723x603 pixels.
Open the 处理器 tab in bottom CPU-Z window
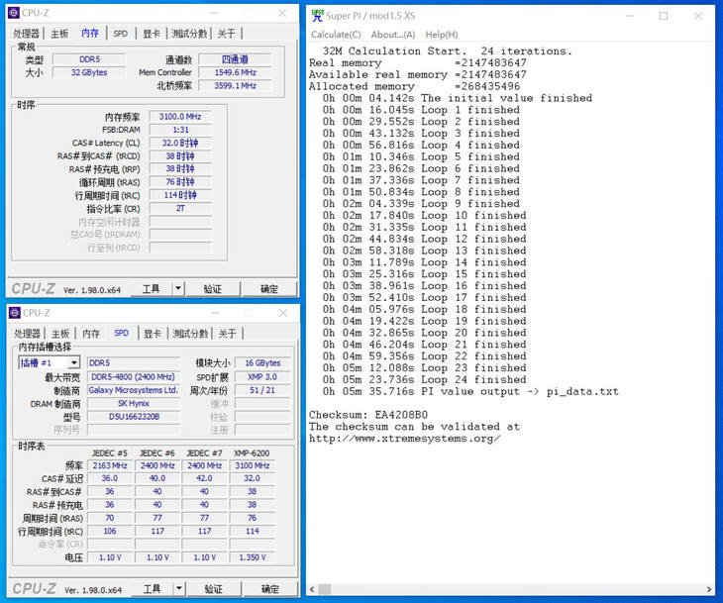27,334
